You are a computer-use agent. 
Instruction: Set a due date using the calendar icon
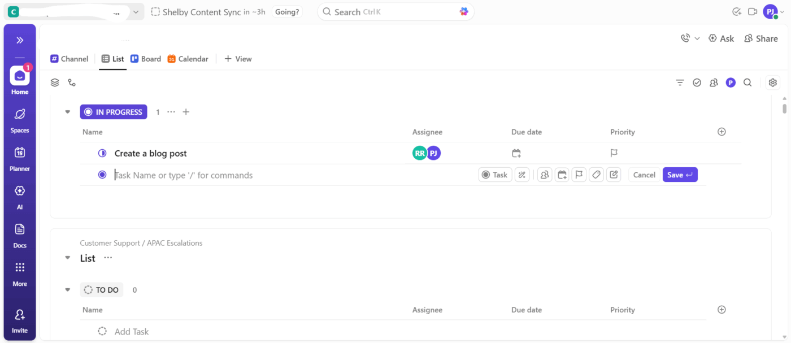(562, 175)
